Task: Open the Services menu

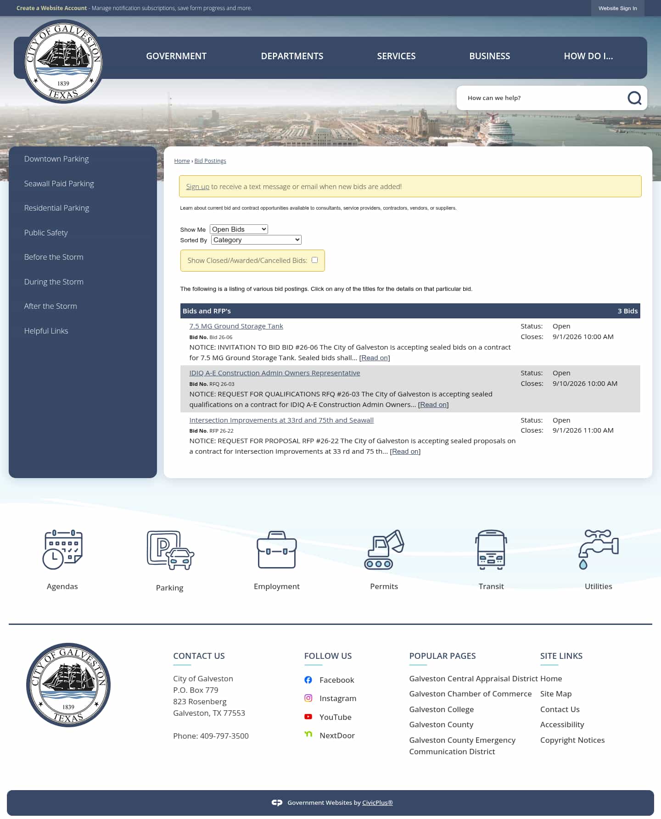Action: [x=396, y=56]
